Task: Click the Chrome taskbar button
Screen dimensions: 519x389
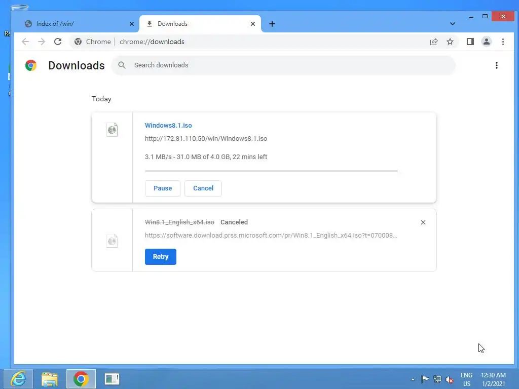Action: pyautogui.click(x=81, y=379)
